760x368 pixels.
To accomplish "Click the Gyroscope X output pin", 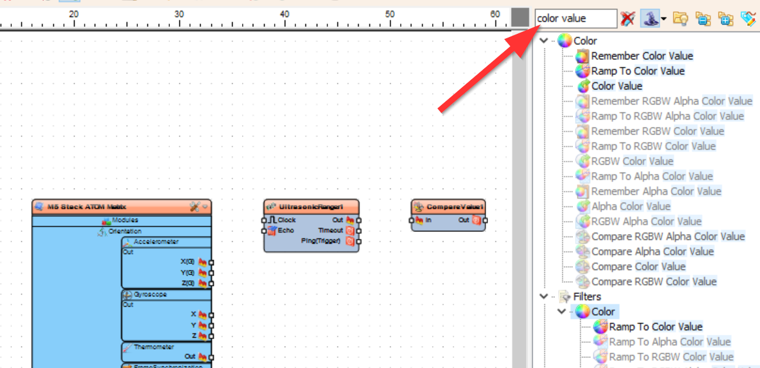I will 211,315.
